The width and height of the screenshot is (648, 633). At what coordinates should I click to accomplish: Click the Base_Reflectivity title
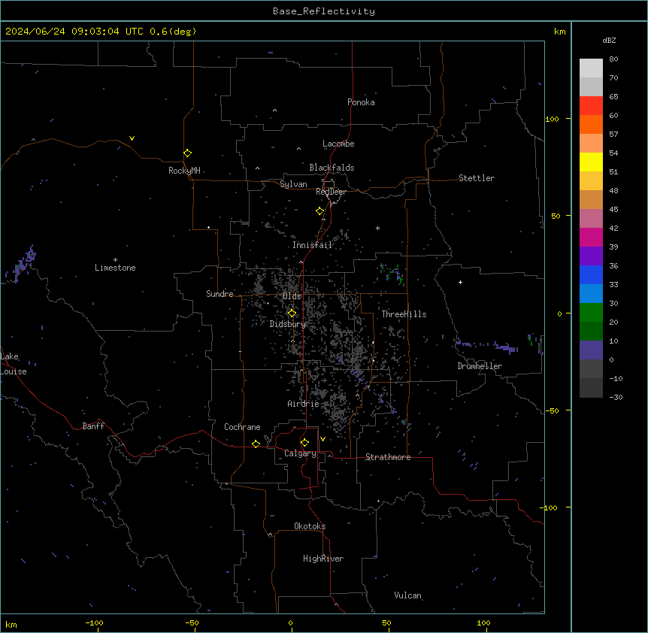[x=324, y=11]
